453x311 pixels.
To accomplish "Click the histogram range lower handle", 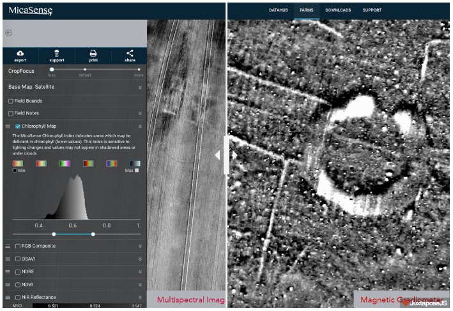I will point(54,234).
